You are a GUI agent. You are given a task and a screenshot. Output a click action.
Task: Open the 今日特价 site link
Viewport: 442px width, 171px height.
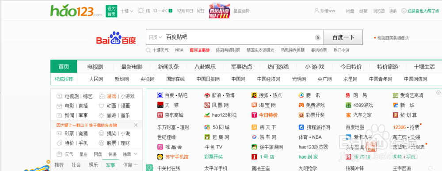pos(268,115)
